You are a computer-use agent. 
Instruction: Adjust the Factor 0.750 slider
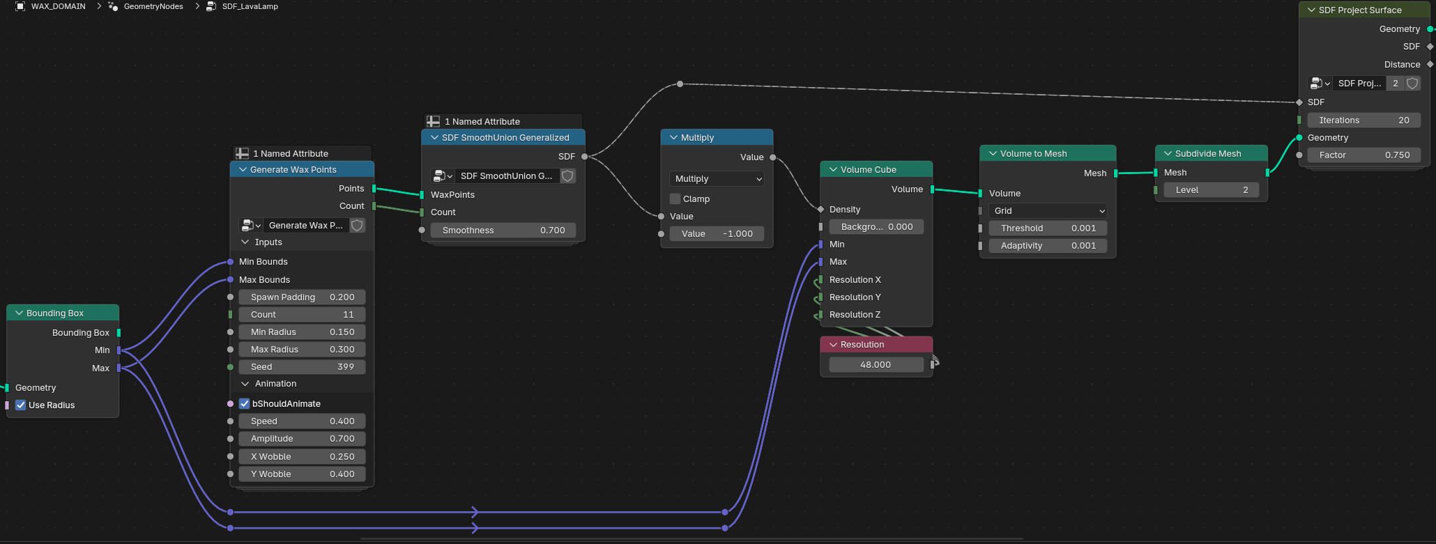tap(1364, 155)
